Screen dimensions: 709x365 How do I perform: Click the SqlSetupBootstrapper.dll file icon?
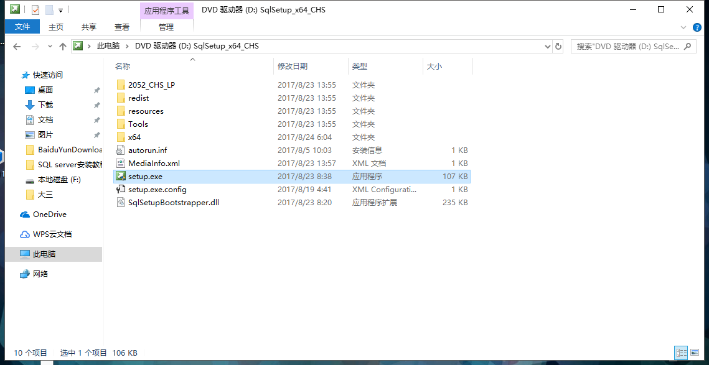(x=121, y=202)
